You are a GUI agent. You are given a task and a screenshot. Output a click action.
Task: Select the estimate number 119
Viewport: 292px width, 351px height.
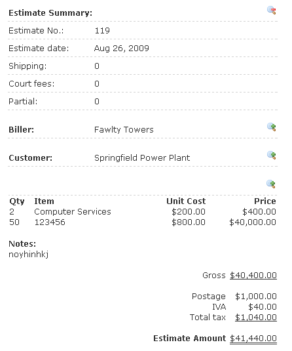pyautogui.click(x=102, y=31)
